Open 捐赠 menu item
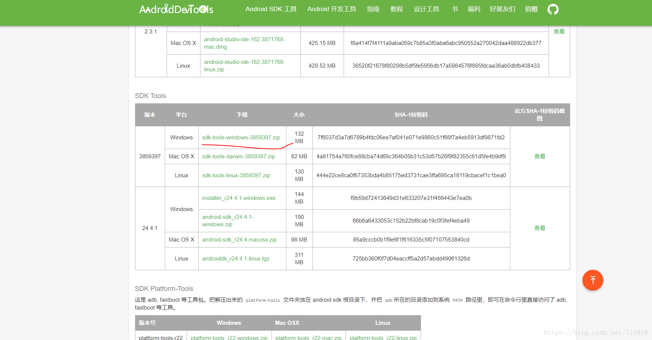Image resolution: width=652 pixels, height=340 pixels. click(x=531, y=9)
